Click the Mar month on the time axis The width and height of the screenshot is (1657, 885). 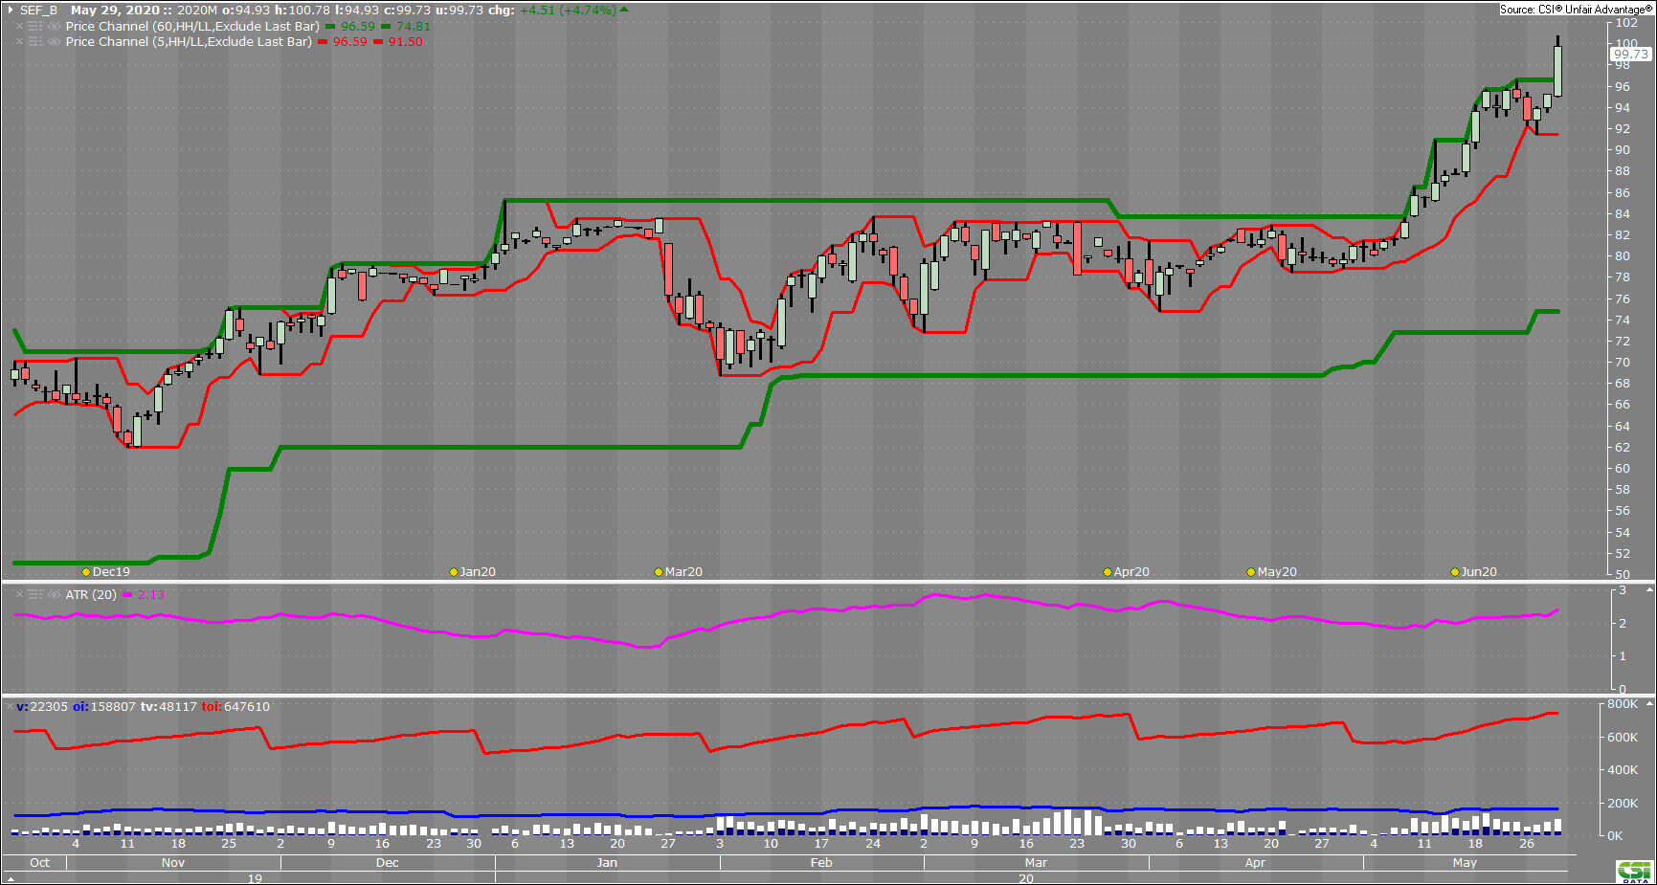click(1036, 863)
